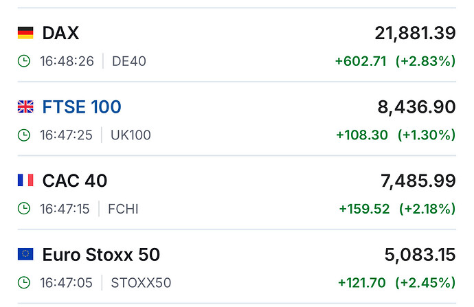Open the DAX index details
The height and width of the screenshot is (307, 474).
pos(60,33)
